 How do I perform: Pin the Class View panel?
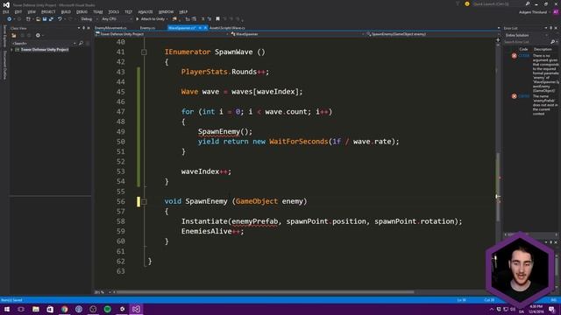click(84, 28)
